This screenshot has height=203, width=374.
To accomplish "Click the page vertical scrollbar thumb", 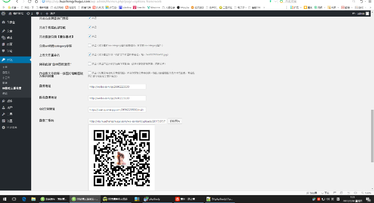I will point(372,136).
